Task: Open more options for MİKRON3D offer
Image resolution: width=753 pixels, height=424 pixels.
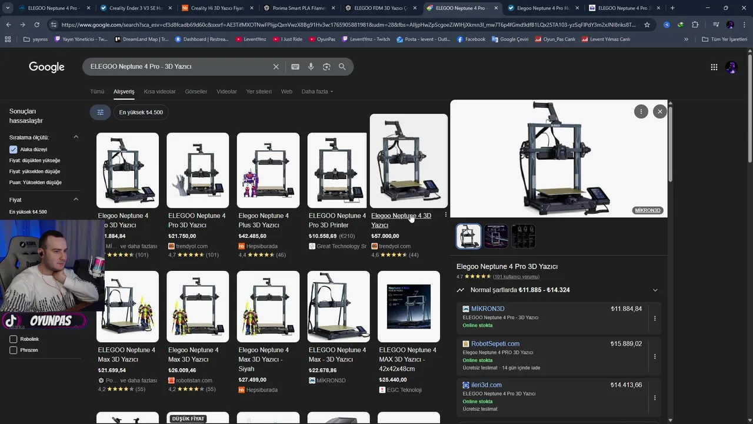Action: coord(655,319)
